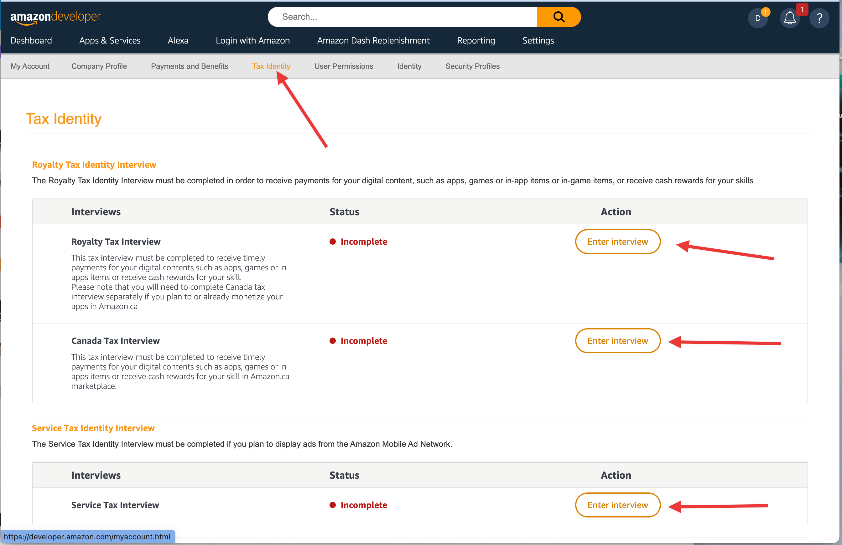Enter the Service Tax Interview
This screenshot has width=842, height=545.
coord(617,505)
